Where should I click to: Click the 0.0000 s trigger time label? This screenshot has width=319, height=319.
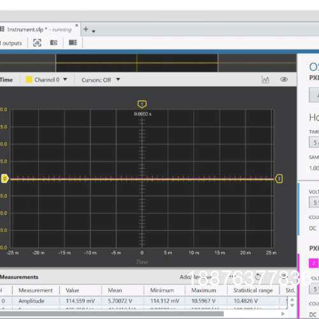pos(143,114)
